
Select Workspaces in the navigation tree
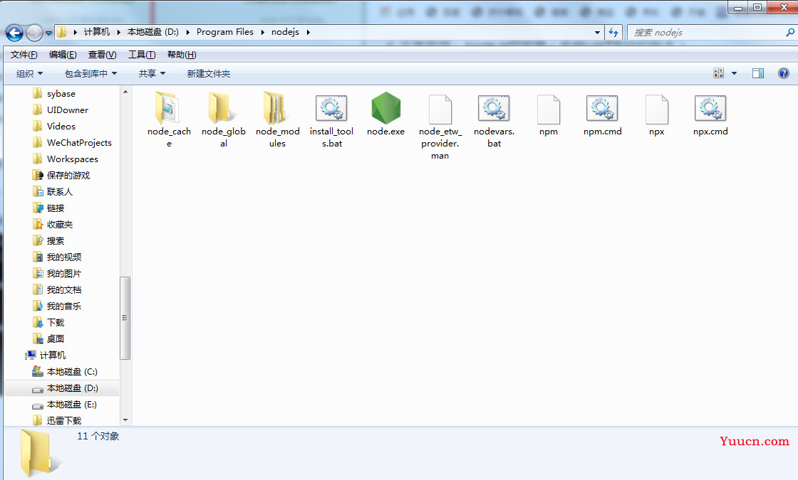pos(73,159)
